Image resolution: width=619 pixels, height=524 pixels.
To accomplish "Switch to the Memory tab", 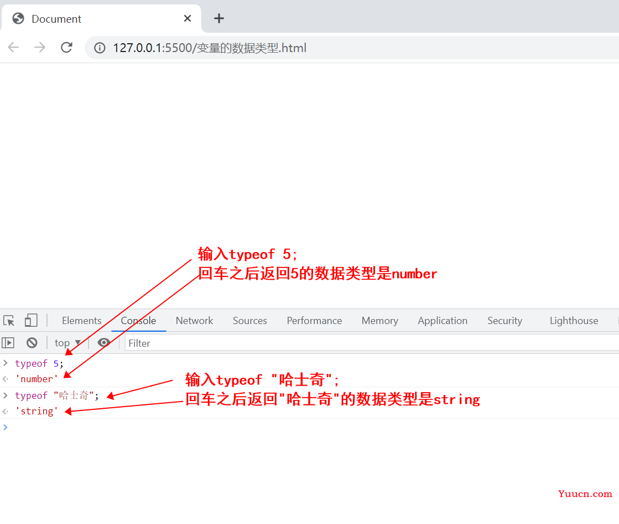I will [380, 321].
